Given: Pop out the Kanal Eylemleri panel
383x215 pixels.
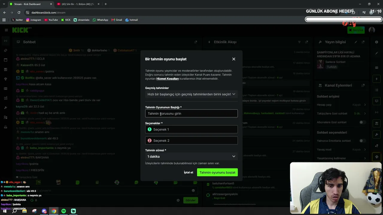Looking at the screenshot, I should (363, 85).
